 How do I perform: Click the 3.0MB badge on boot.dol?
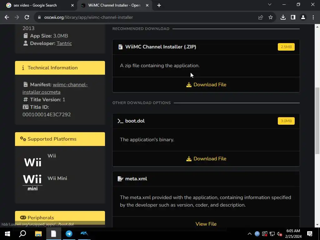pyautogui.click(x=286, y=121)
